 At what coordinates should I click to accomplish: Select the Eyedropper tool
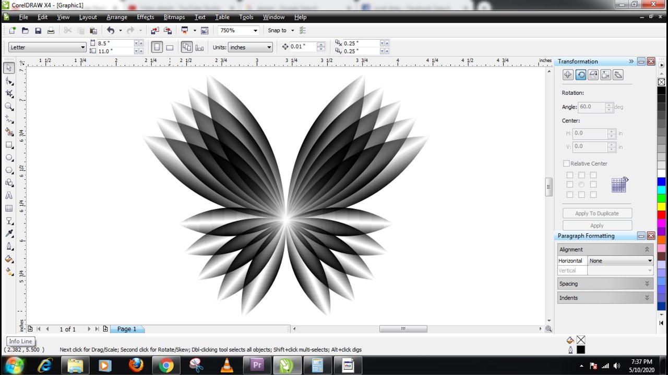(9, 234)
